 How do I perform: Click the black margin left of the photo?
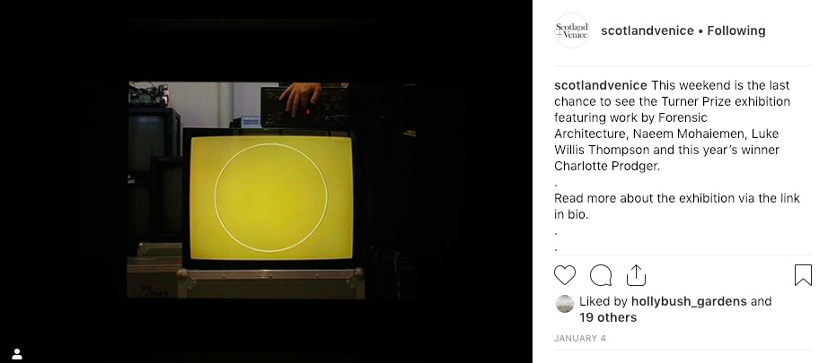click(x=64, y=190)
